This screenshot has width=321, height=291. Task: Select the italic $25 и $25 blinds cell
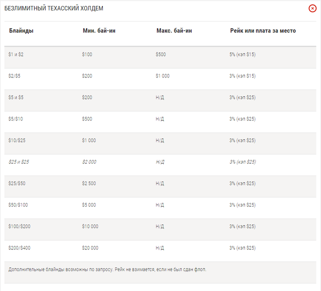point(19,162)
